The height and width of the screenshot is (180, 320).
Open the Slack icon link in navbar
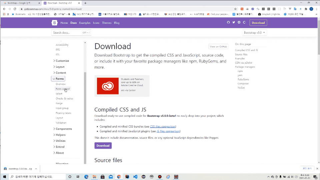239,22
